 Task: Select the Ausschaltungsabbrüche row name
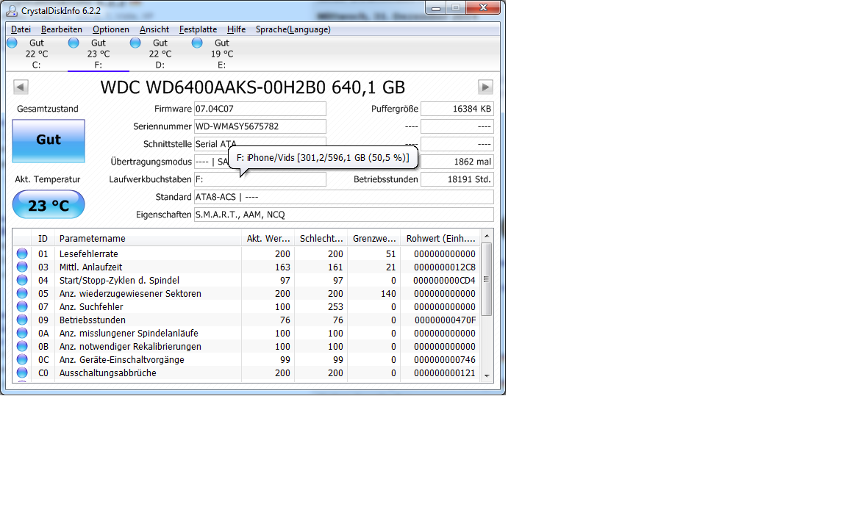pos(107,373)
